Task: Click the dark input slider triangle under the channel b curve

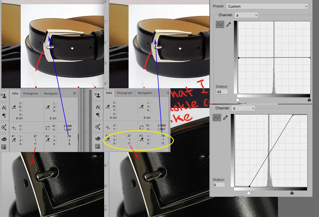Action: (292, 193)
